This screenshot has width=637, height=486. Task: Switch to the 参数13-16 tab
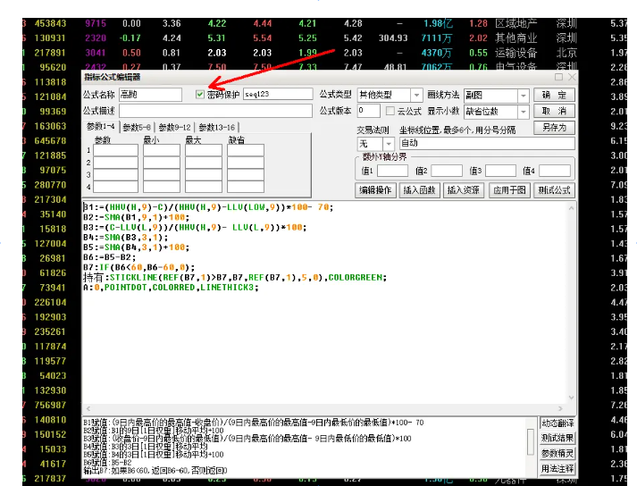pos(216,128)
